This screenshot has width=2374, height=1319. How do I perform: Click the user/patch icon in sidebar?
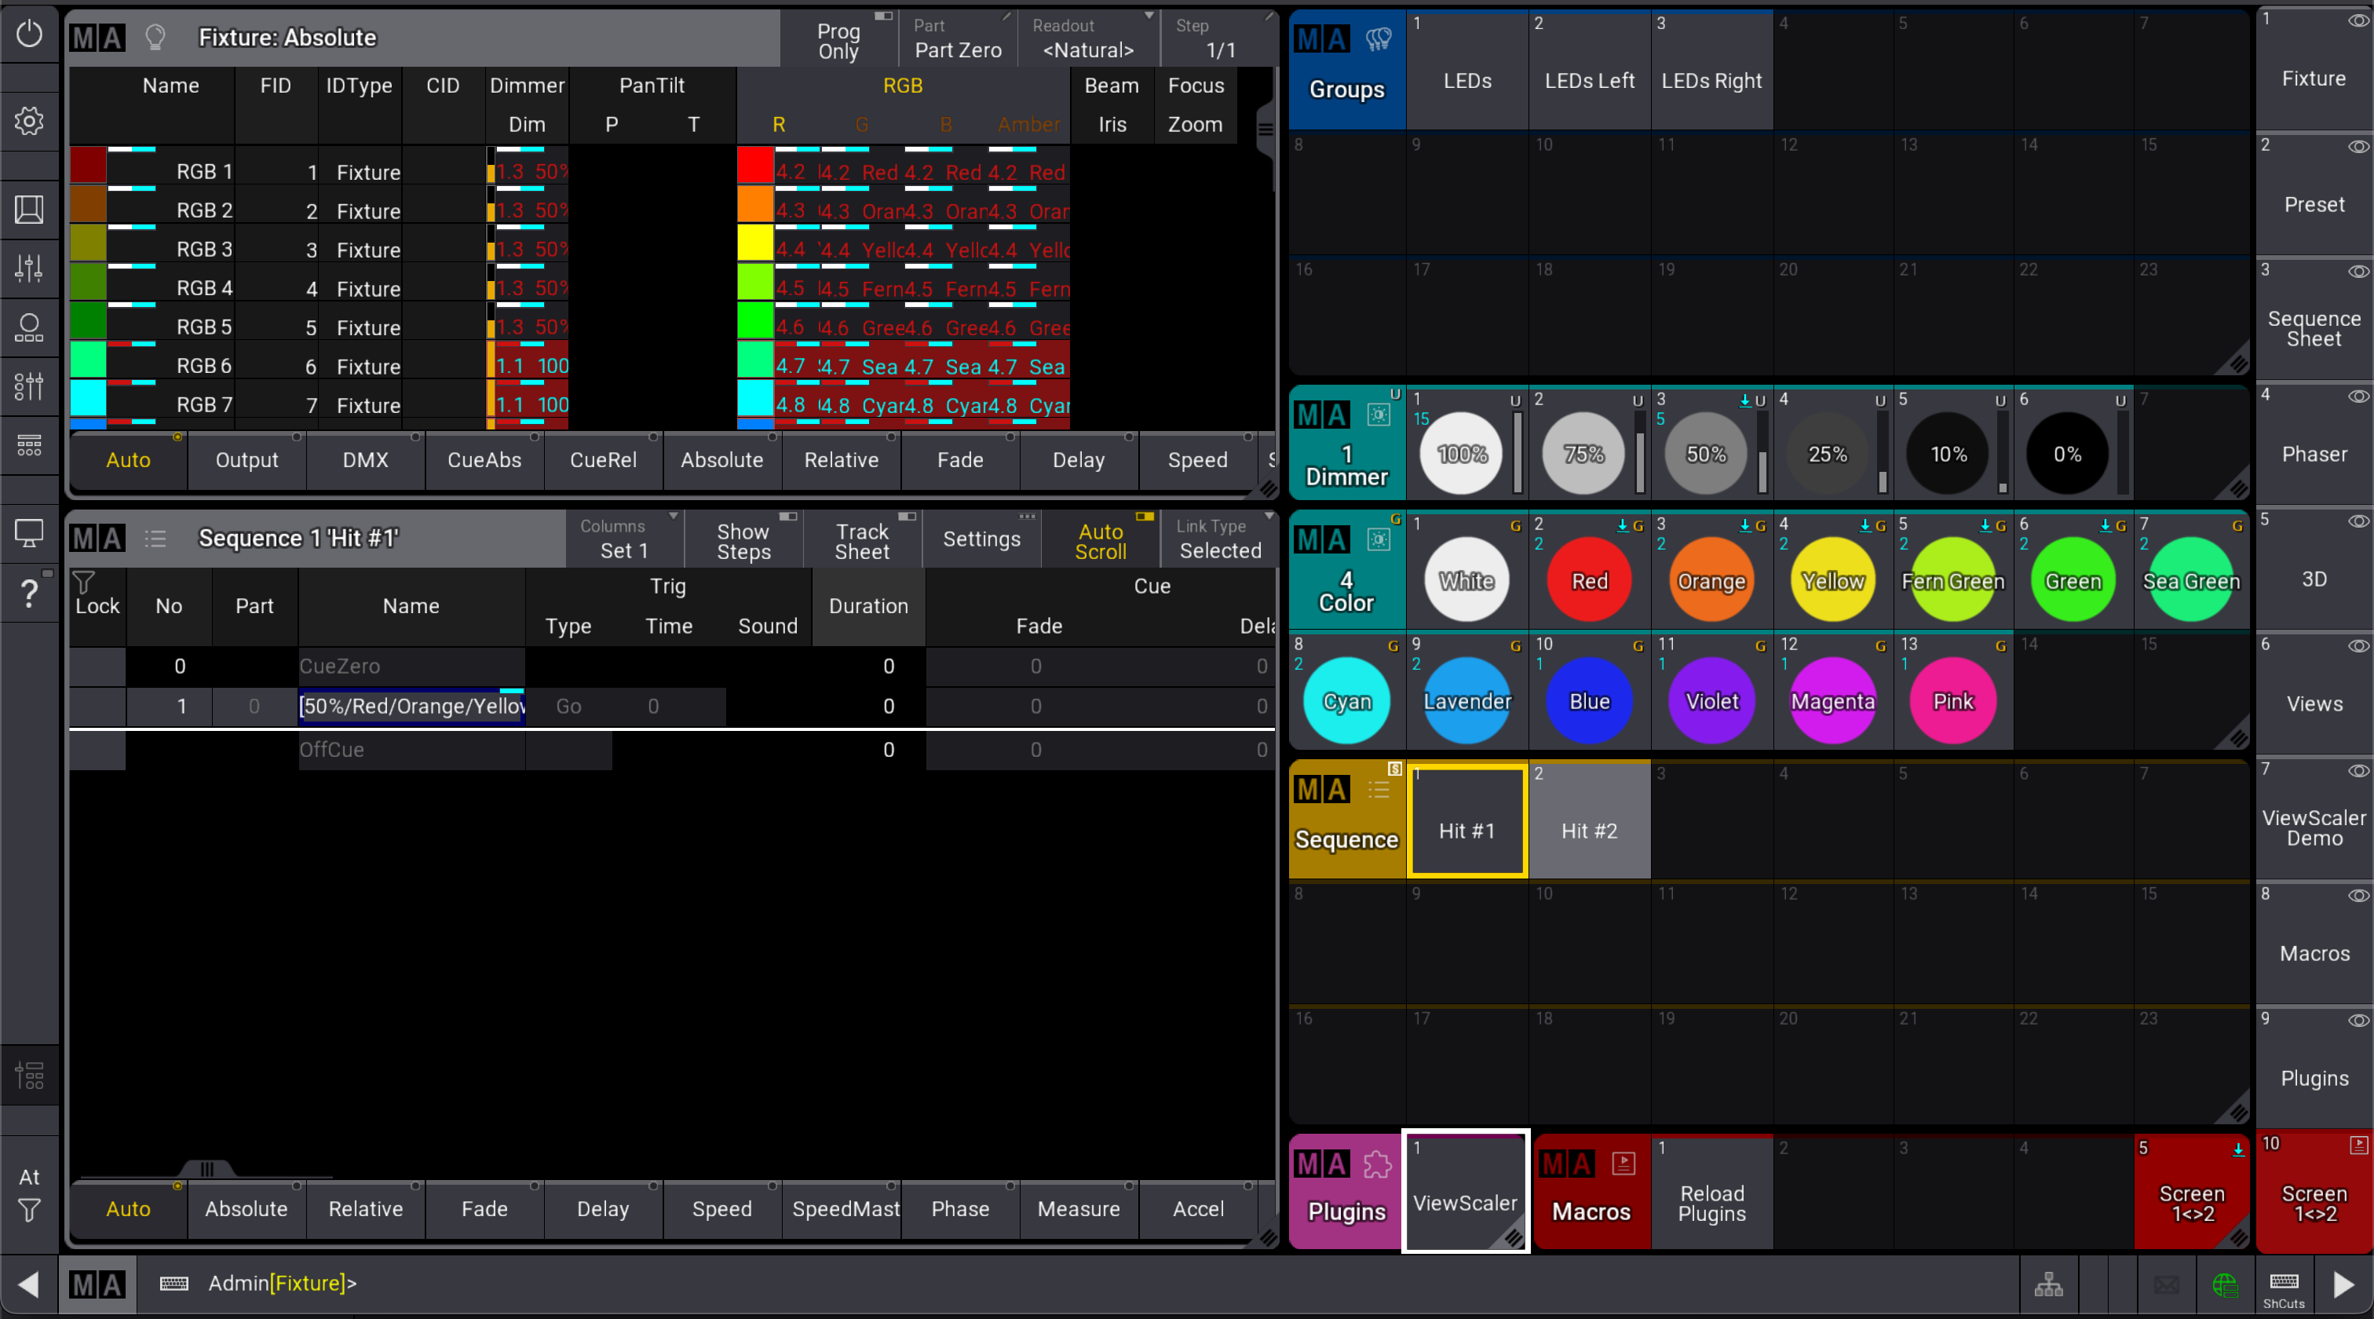[30, 328]
